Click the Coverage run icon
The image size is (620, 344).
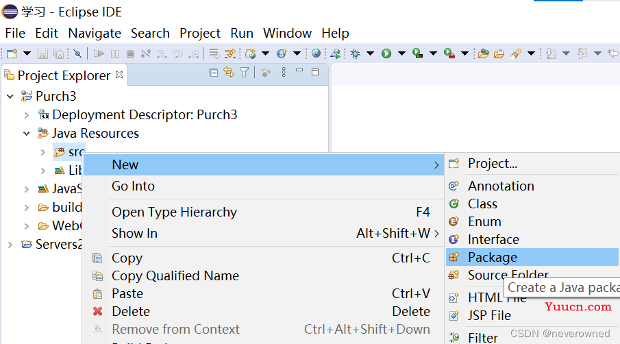417,53
